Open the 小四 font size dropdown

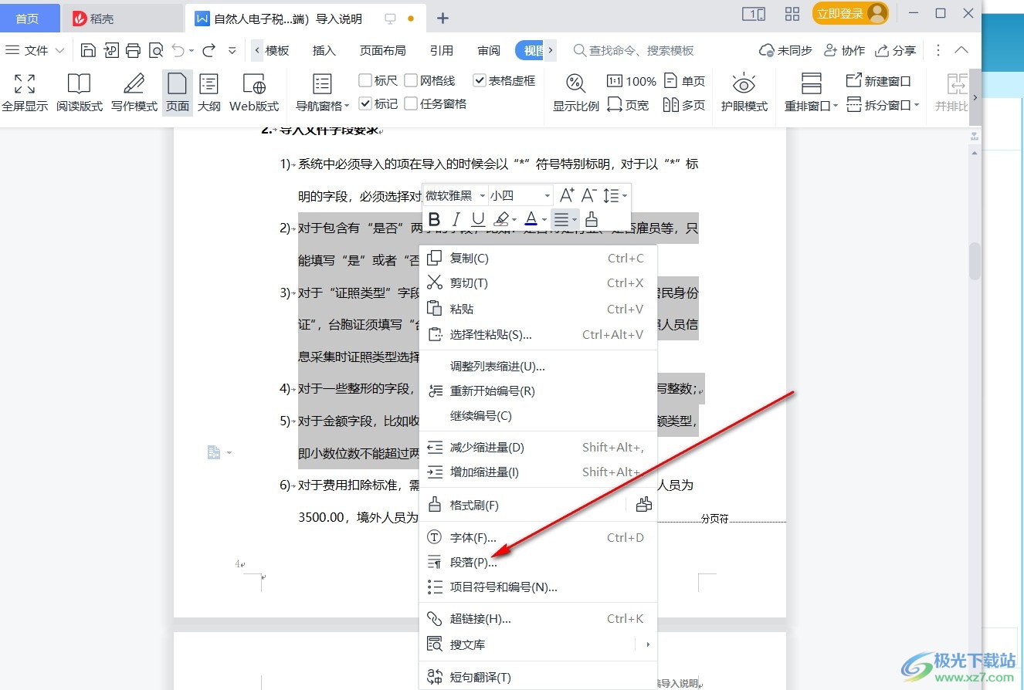point(548,196)
